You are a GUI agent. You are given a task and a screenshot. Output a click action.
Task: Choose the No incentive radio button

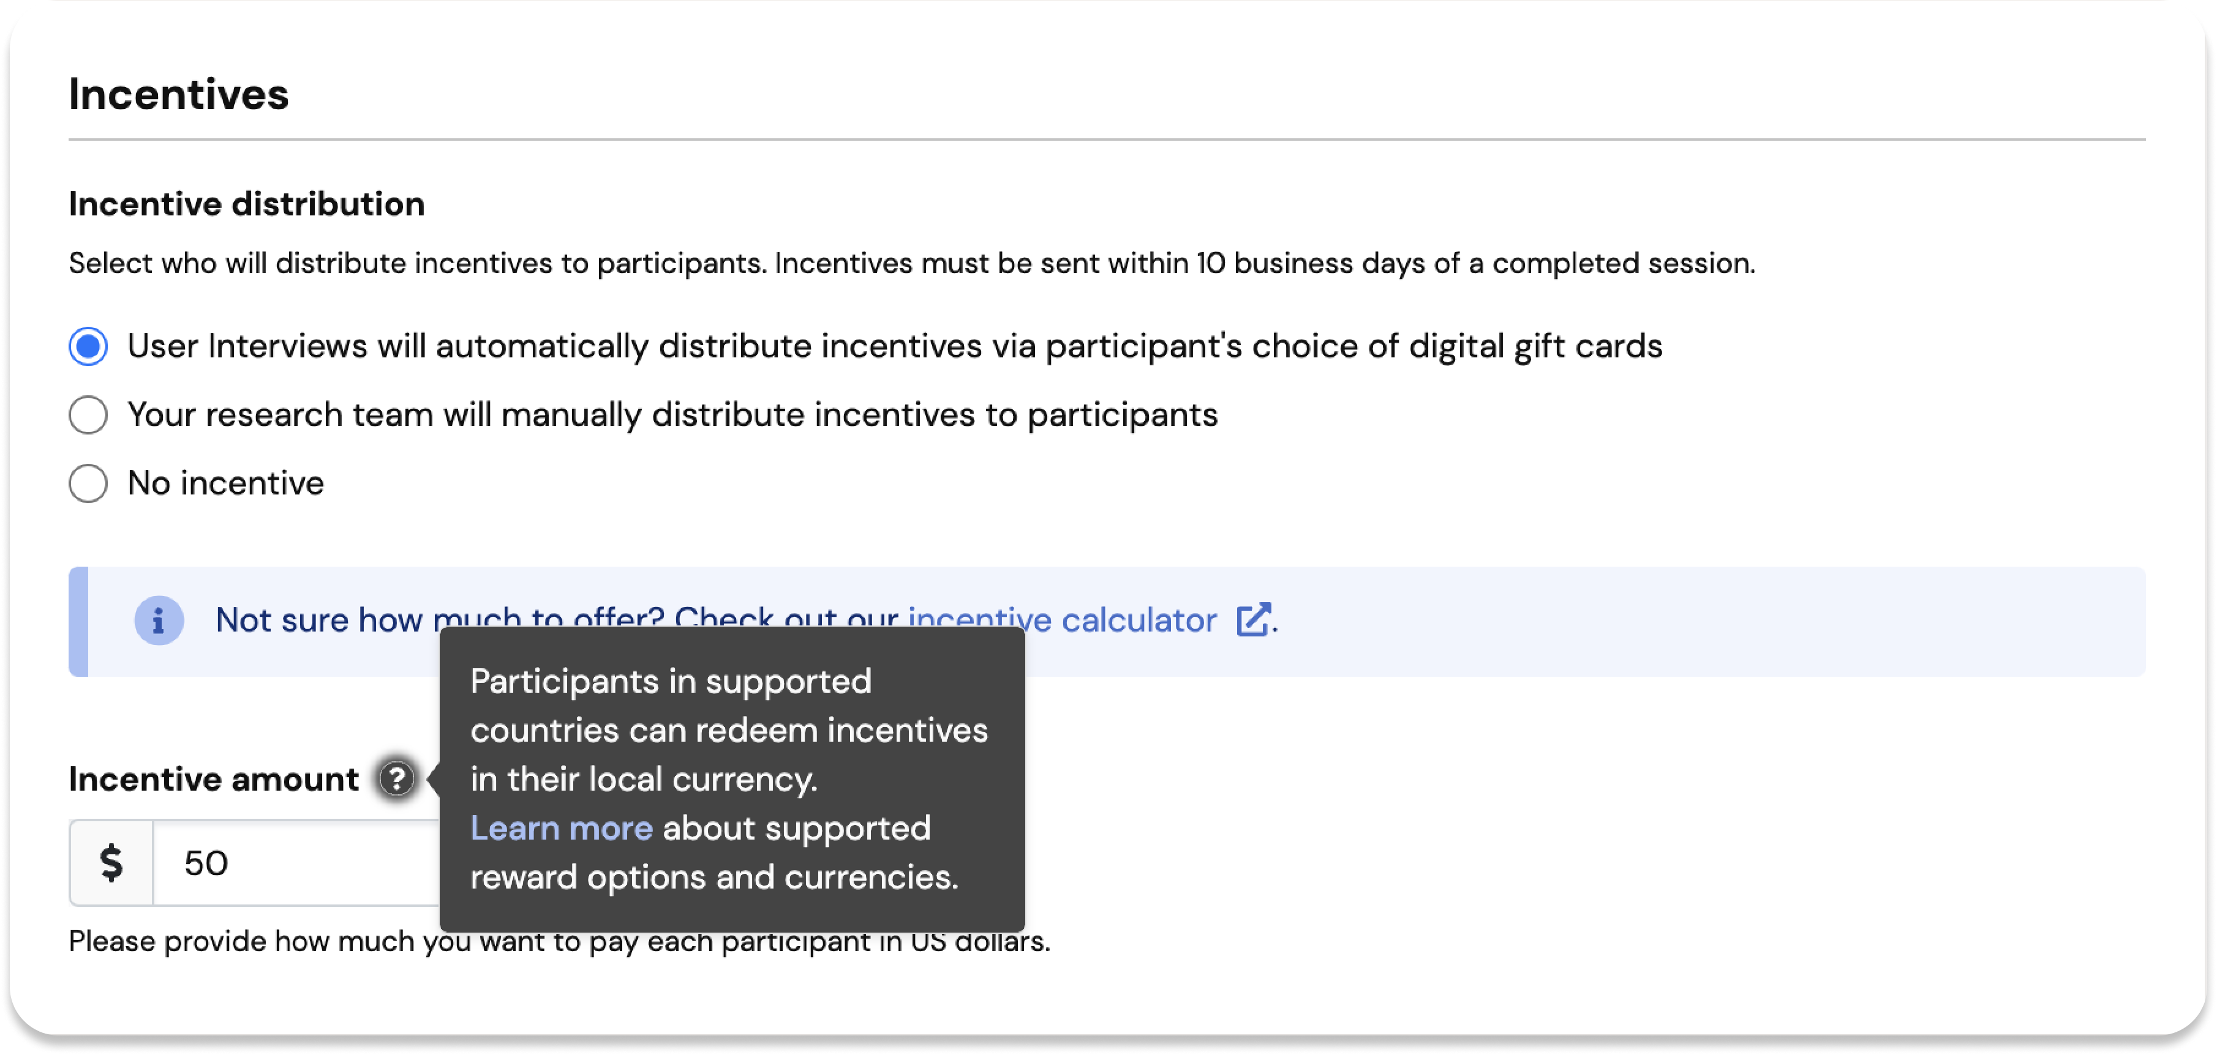click(x=88, y=484)
